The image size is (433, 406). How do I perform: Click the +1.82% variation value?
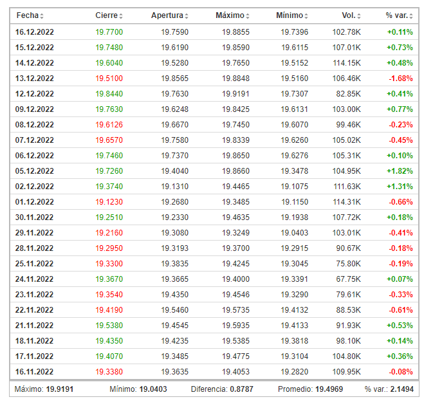400,171
